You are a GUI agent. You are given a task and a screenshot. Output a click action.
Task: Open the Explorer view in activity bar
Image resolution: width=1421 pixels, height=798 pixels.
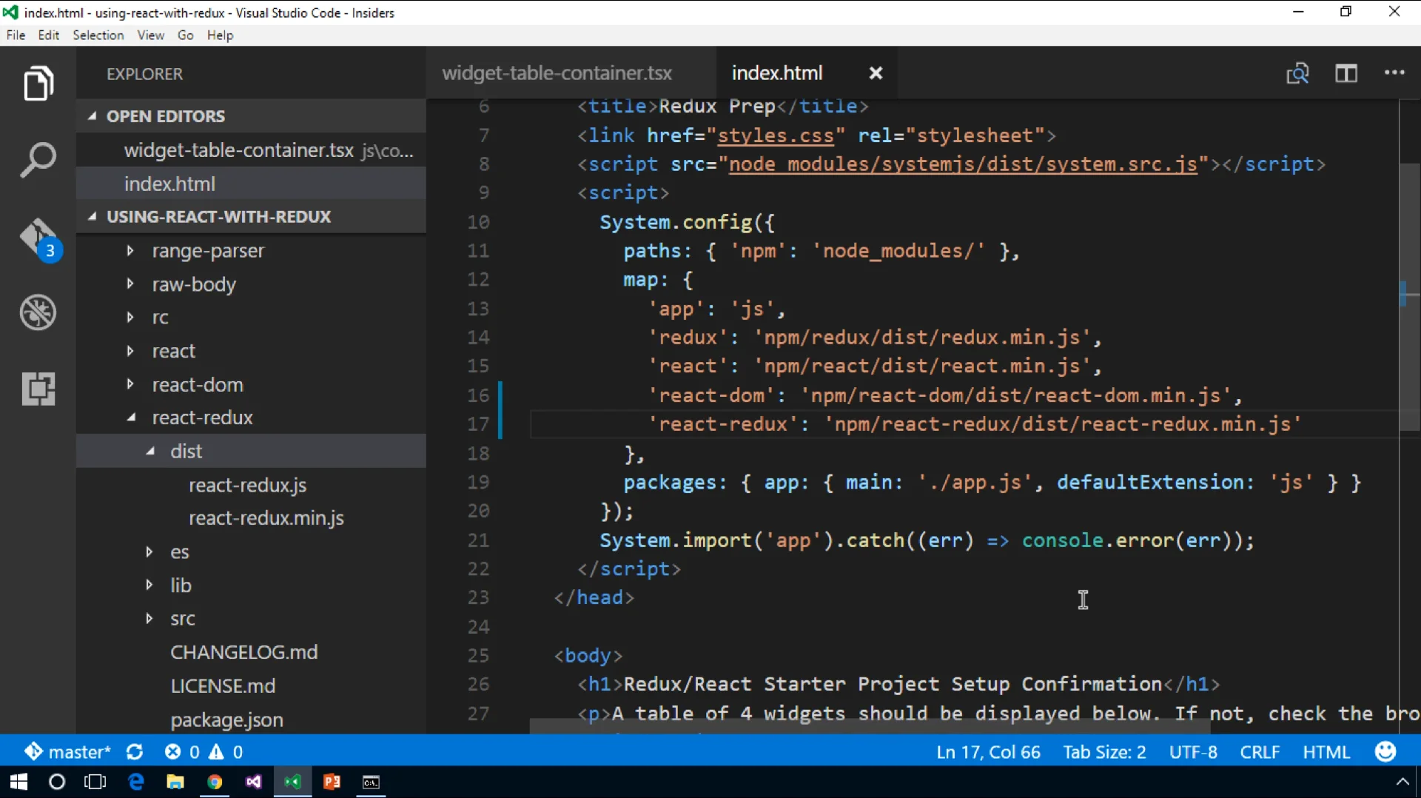(x=38, y=83)
